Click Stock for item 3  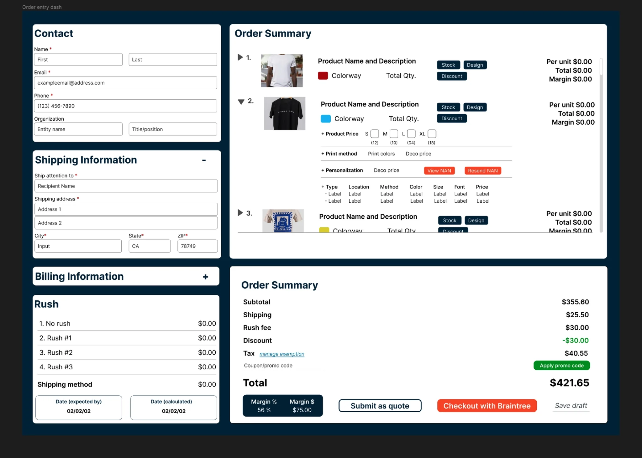[x=450, y=220]
